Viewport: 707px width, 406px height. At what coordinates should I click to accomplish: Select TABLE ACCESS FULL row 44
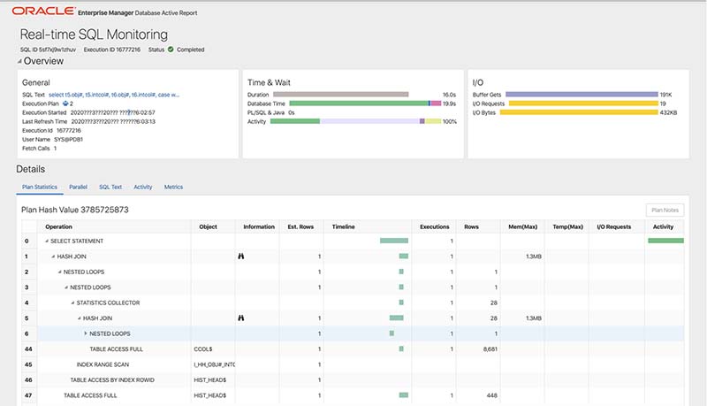tap(353, 349)
